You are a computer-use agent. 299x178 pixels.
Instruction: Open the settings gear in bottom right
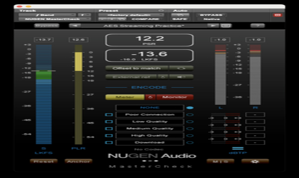pos(255,162)
